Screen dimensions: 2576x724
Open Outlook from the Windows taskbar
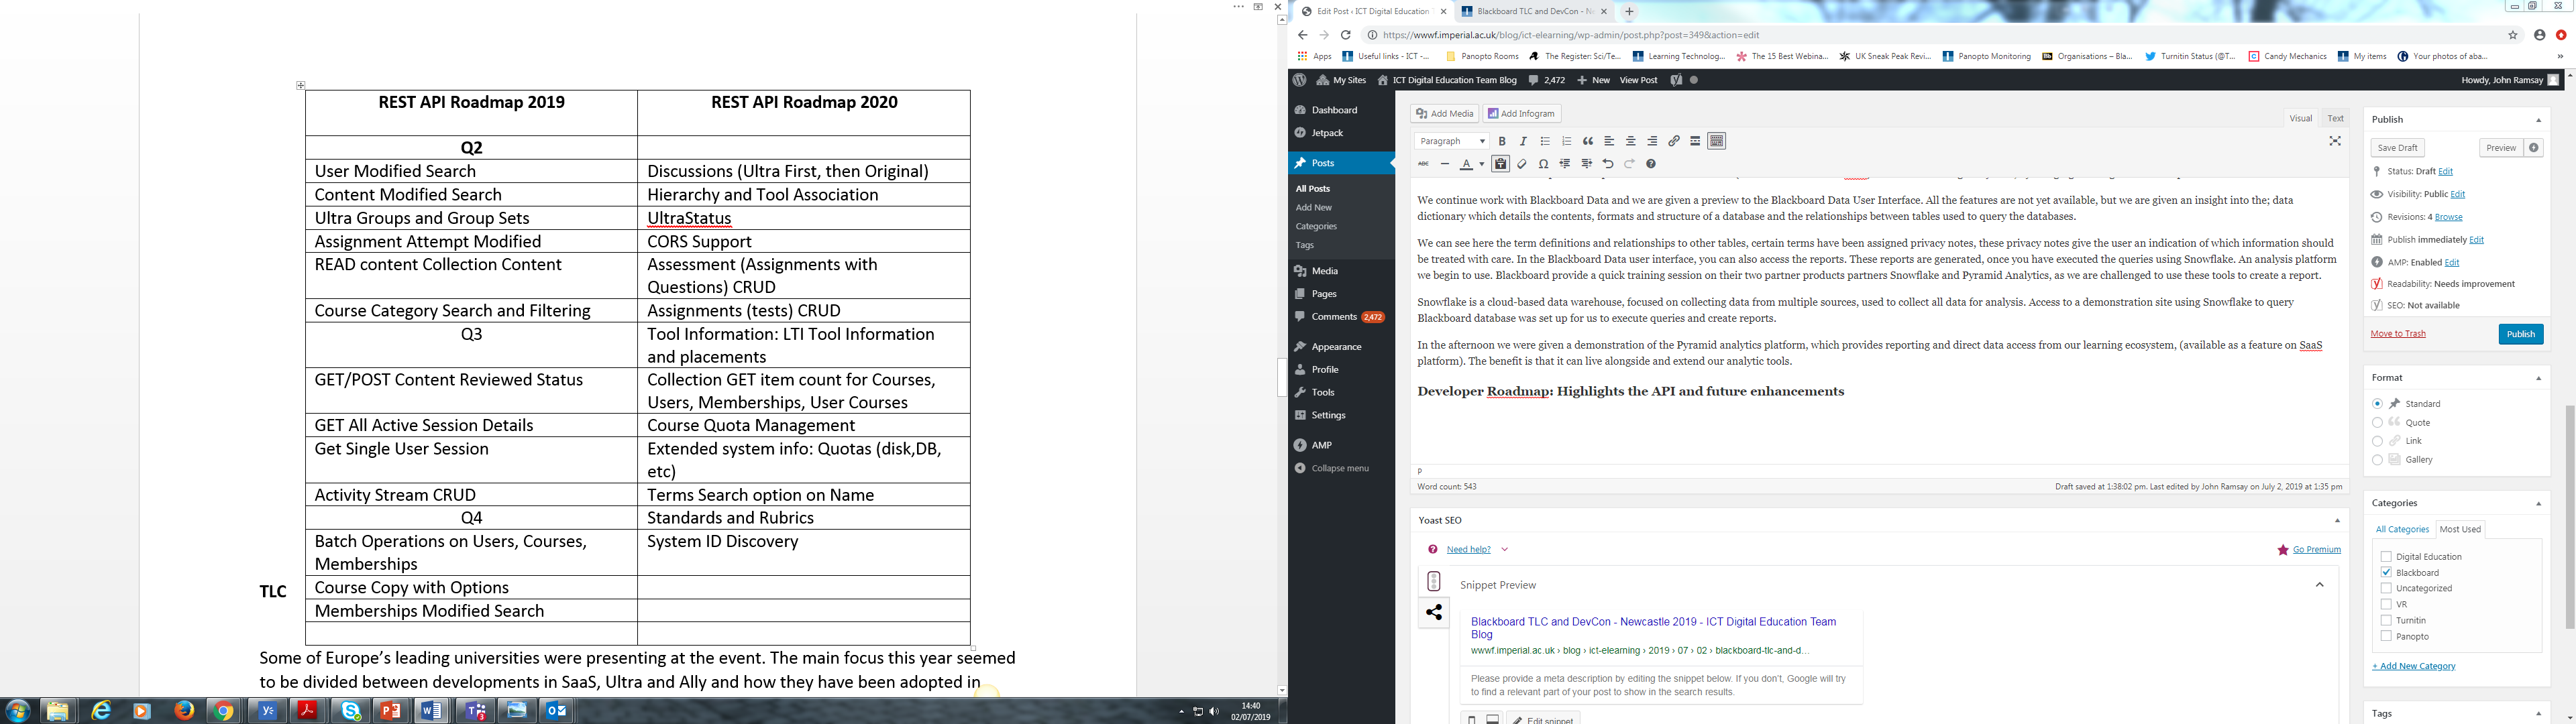tap(555, 711)
